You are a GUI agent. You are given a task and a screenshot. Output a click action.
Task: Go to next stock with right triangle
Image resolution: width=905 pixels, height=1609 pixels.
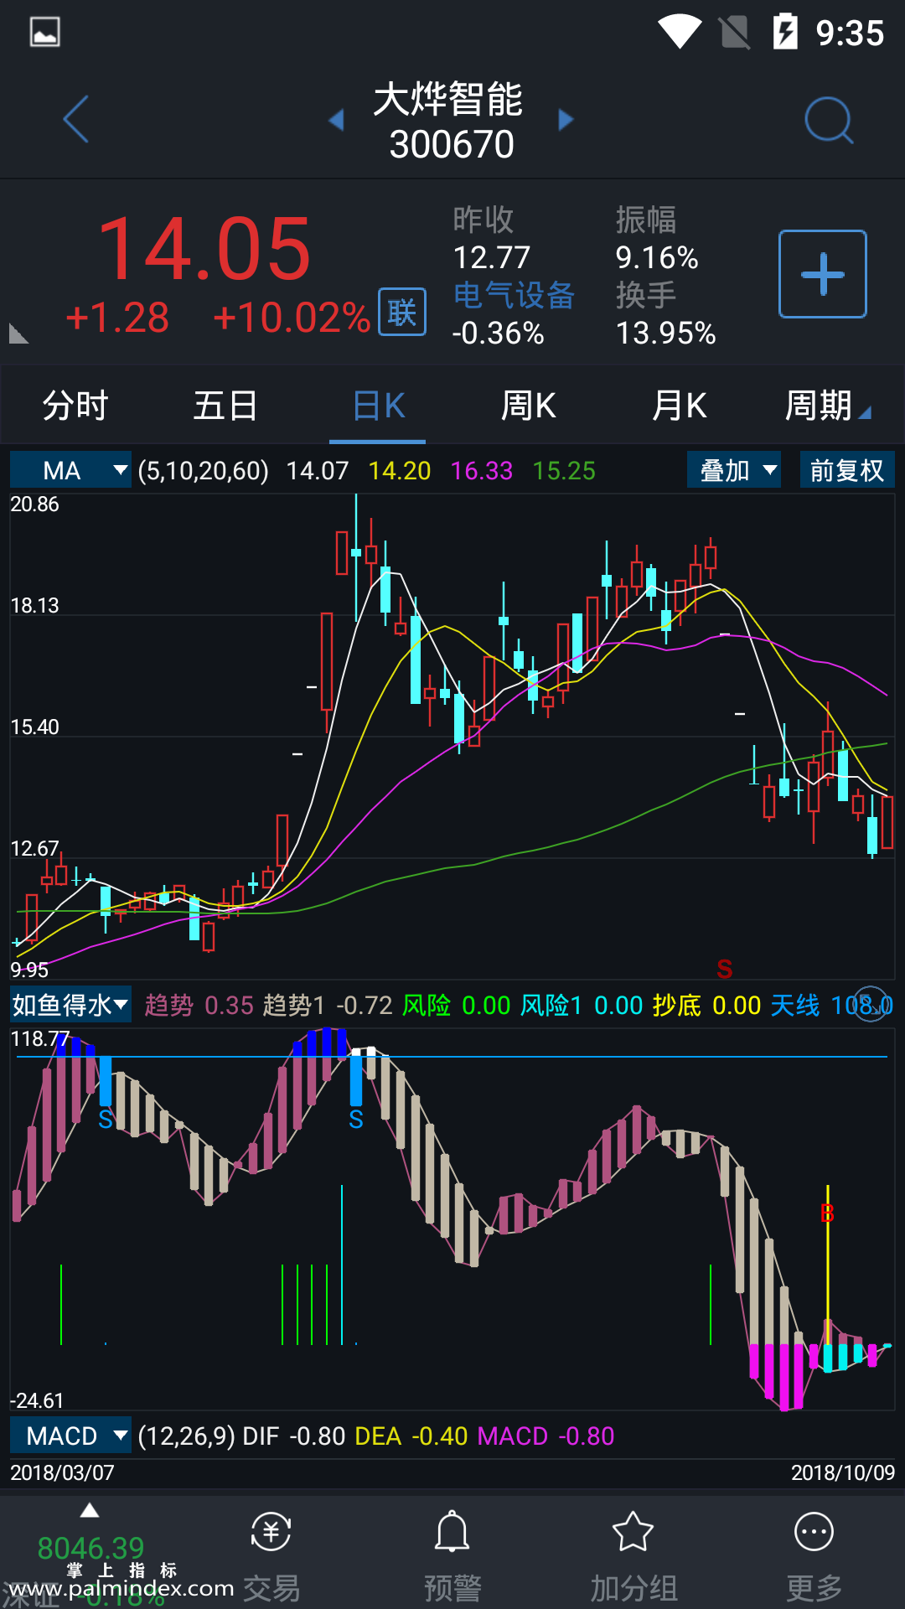[566, 120]
